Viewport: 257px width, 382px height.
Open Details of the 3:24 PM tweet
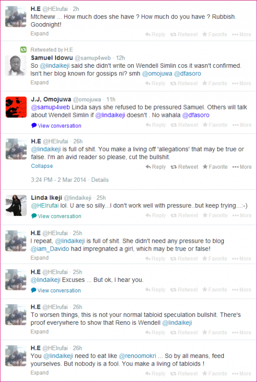coord(100,180)
